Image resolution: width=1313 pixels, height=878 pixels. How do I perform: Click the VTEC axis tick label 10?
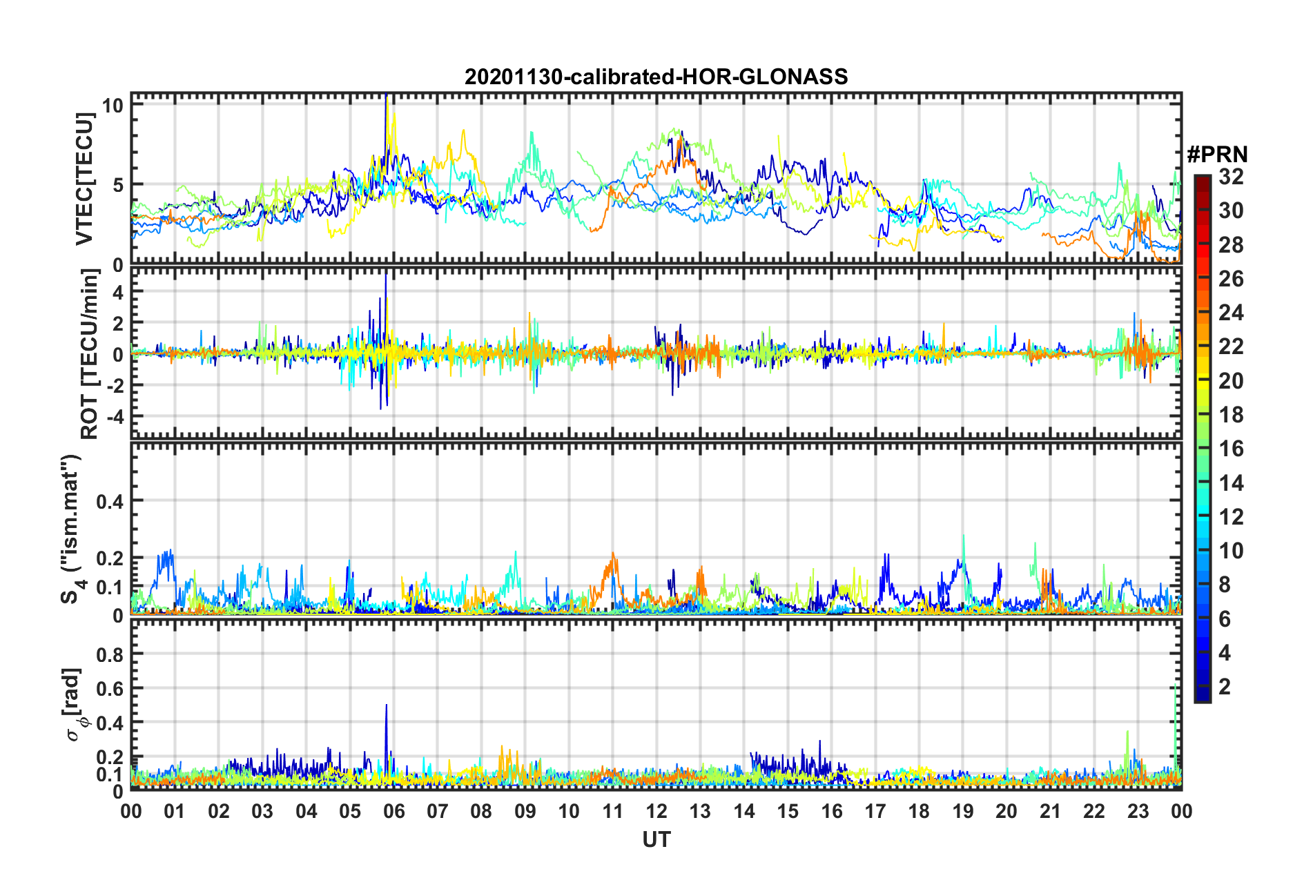(x=113, y=105)
